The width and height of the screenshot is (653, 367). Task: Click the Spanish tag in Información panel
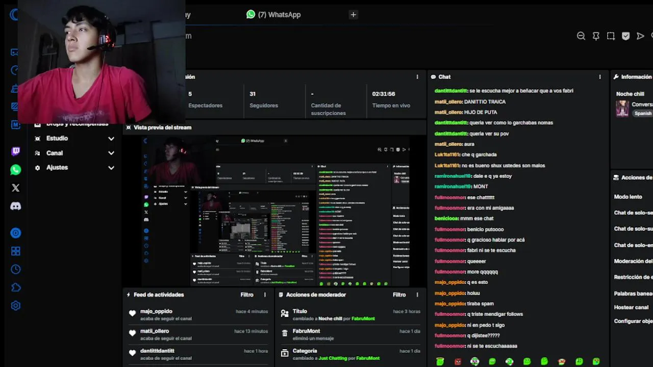click(x=643, y=113)
